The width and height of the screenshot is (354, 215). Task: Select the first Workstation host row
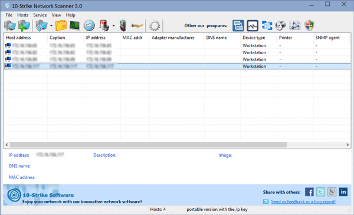pyautogui.click(x=177, y=45)
